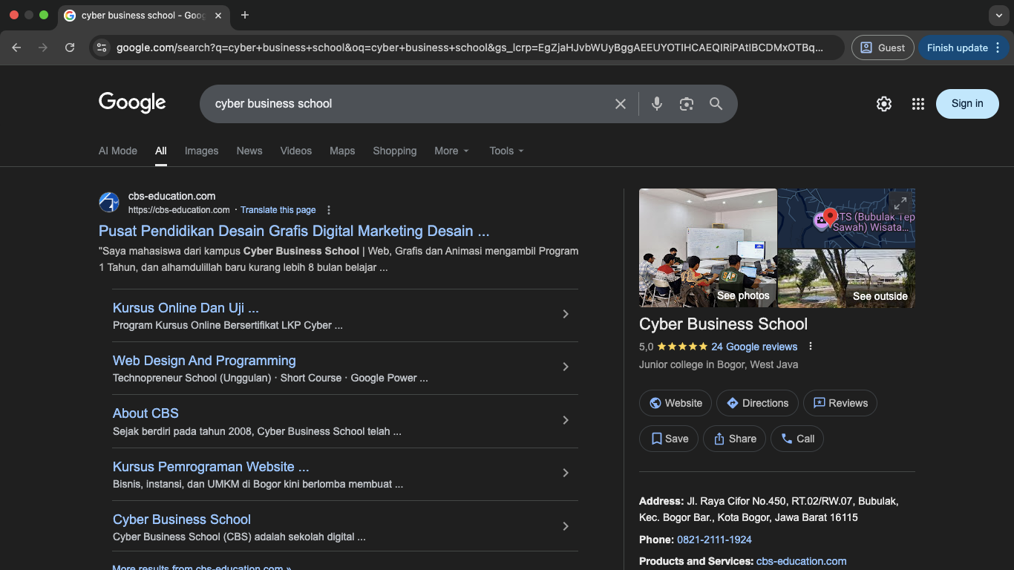Click the Sign in button
The width and height of the screenshot is (1014, 570).
pyautogui.click(x=966, y=104)
